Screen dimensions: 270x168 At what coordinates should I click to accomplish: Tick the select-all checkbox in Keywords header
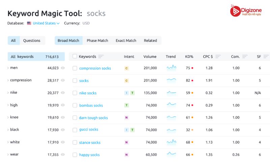click(75, 56)
